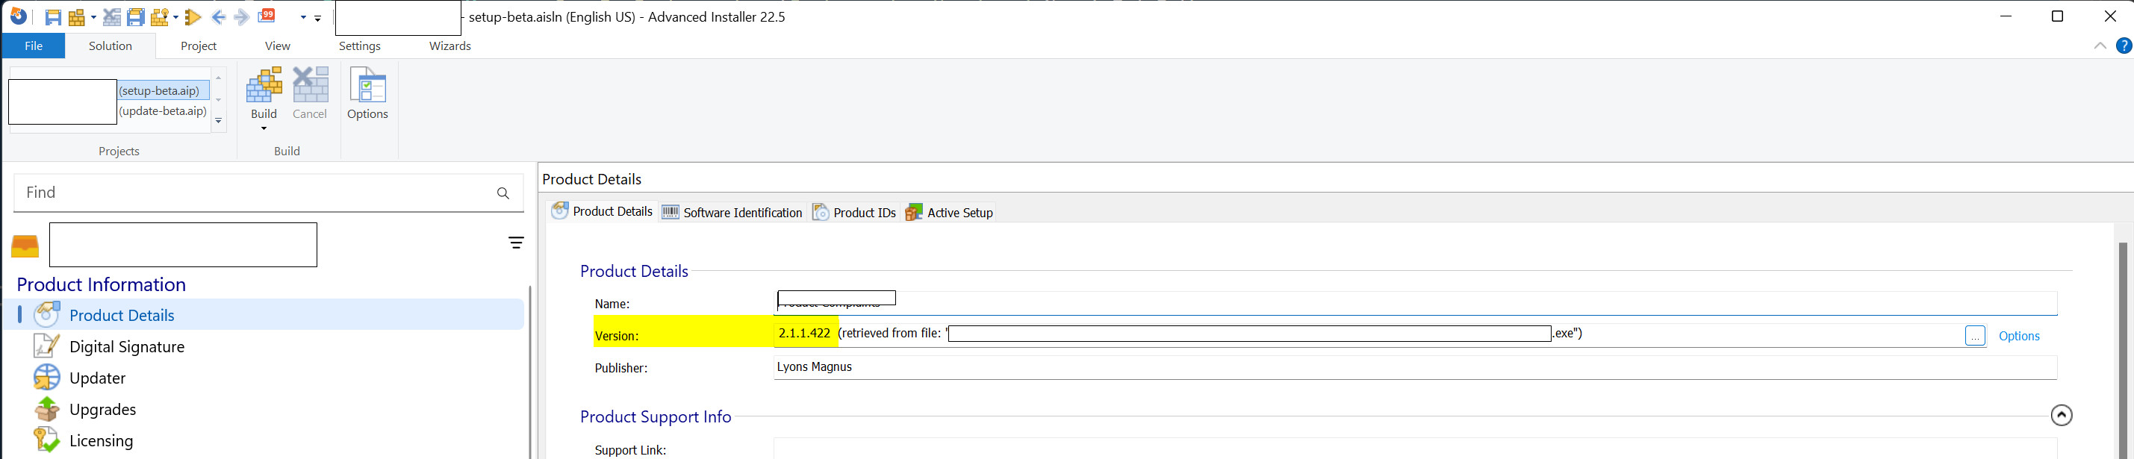Open the Project ribbon tab
This screenshot has height=459, width=2134.
[198, 46]
